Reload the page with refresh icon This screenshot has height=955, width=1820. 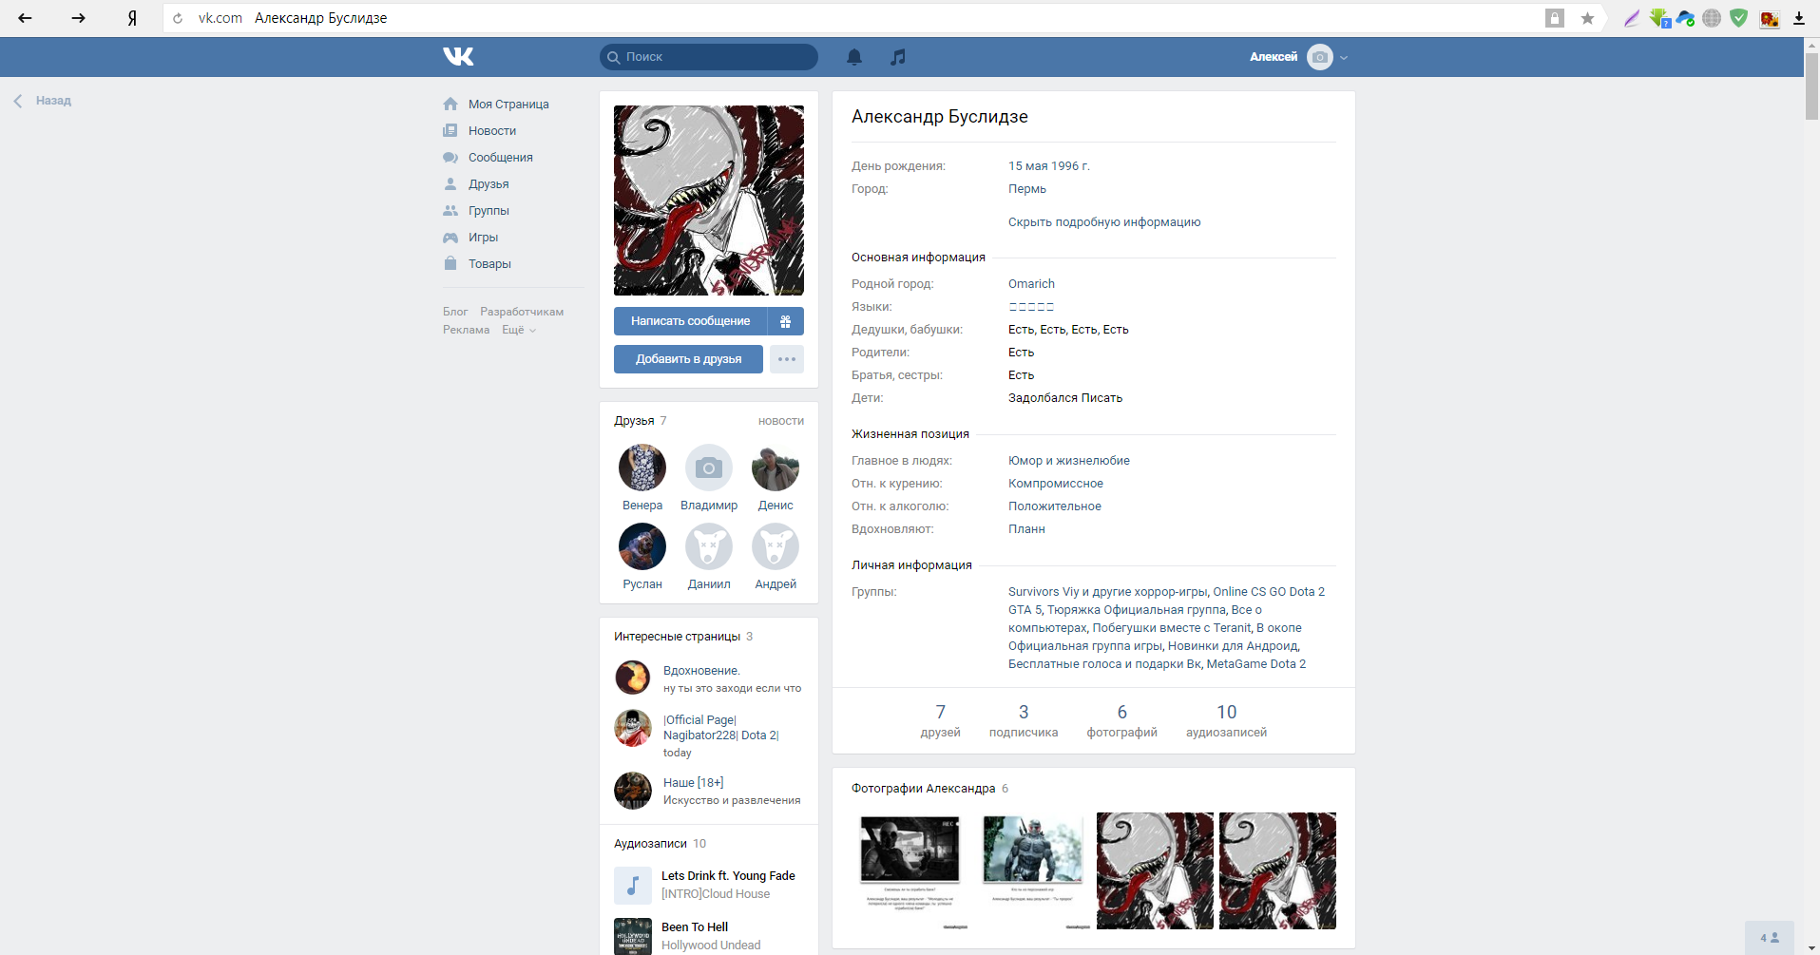(178, 18)
